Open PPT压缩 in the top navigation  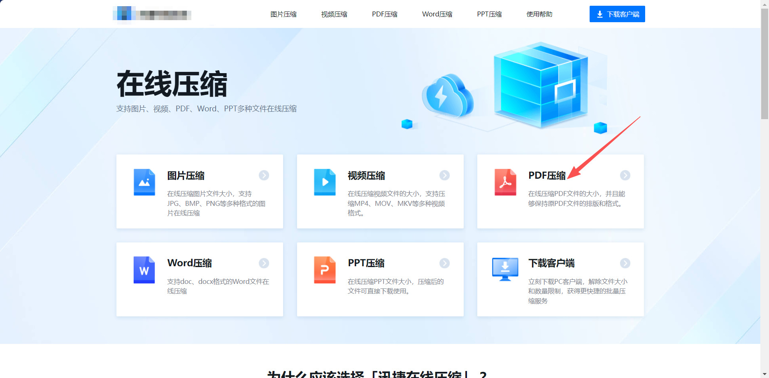click(489, 14)
